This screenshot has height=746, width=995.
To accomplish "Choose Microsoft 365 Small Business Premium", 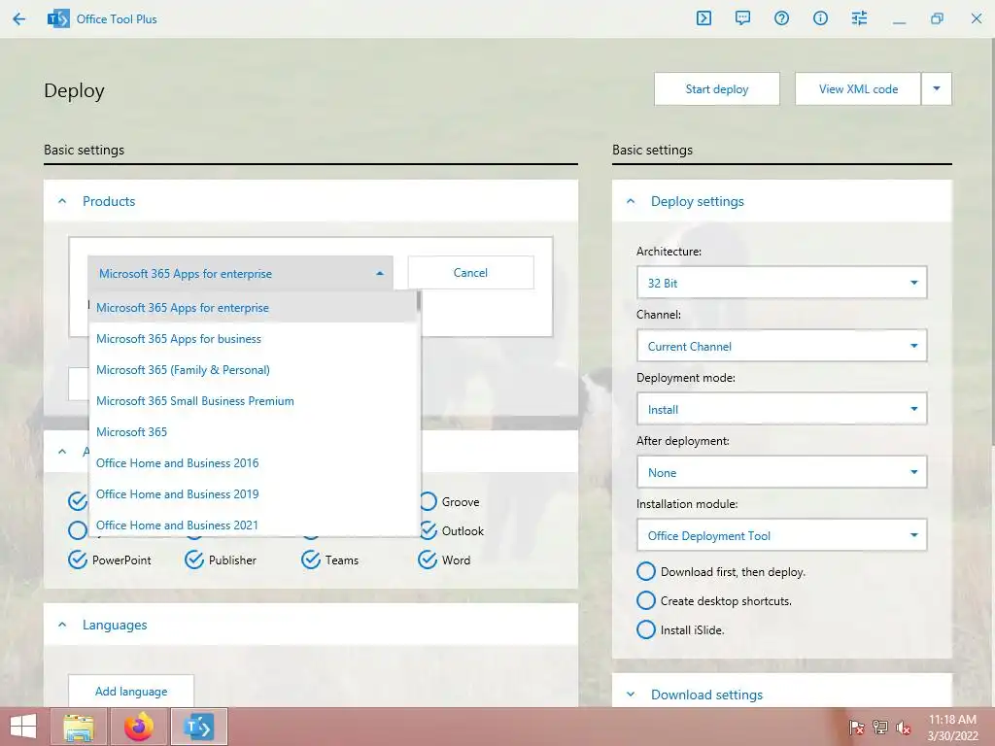I will (253, 401).
